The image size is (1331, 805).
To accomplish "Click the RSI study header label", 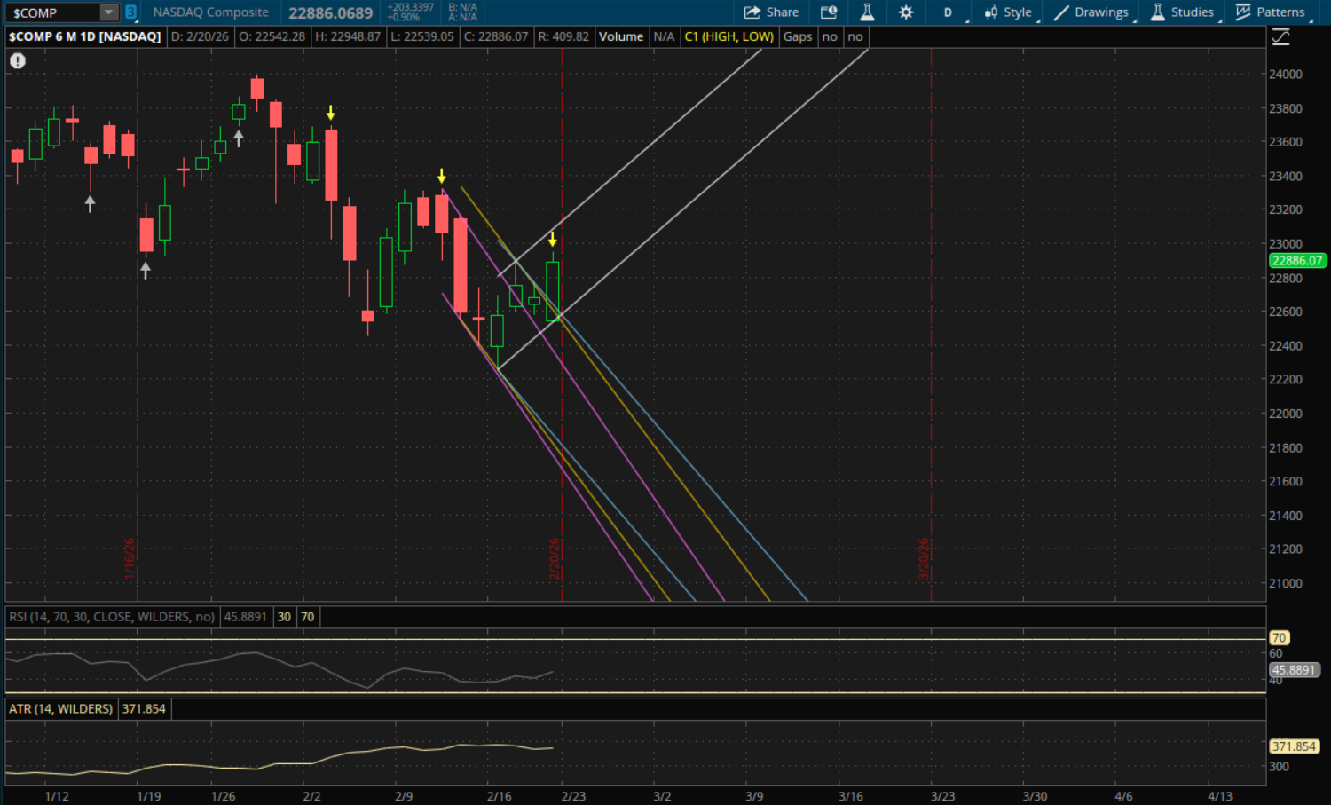I will [x=112, y=617].
